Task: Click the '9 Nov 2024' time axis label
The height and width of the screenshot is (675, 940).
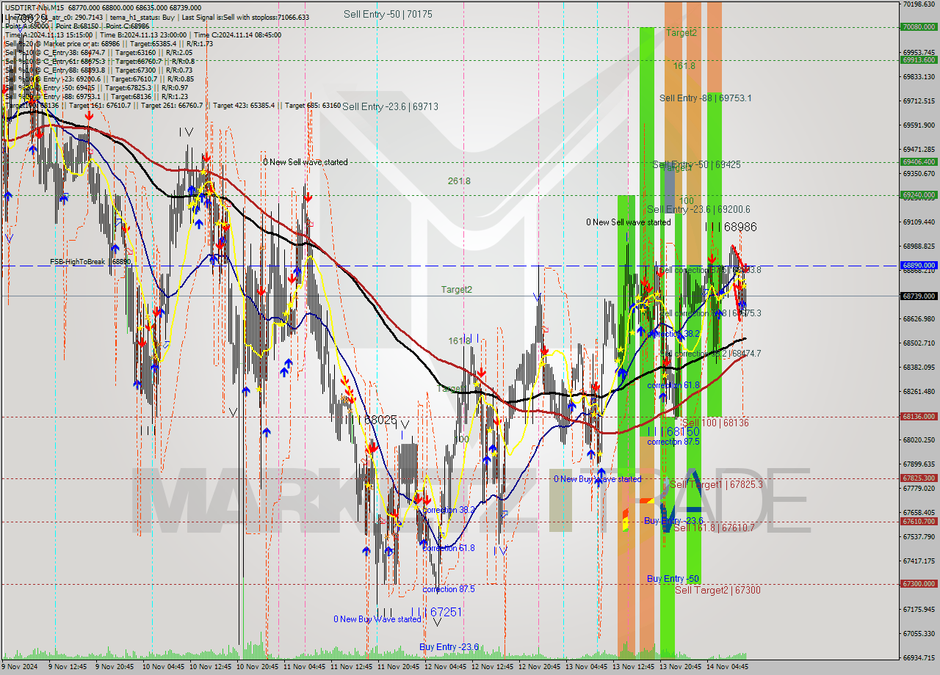Action: click(19, 667)
